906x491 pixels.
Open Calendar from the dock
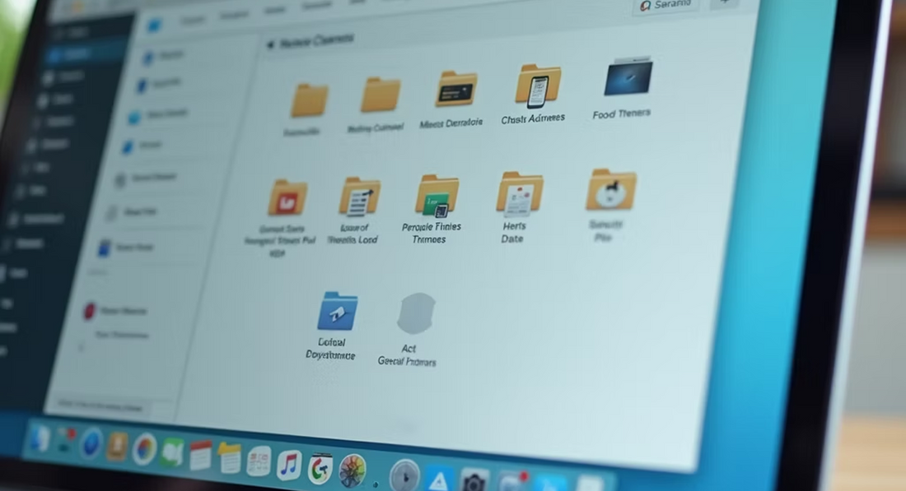[200, 456]
